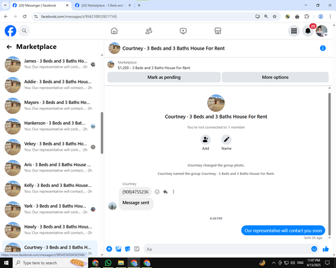336x268 pixels.
Task: Click the listing link $1,200 - 3 Beds and 3 Baths
Action: pos(154,68)
